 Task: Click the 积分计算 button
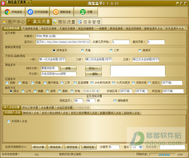pyautogui.click(x=39, y=147)
